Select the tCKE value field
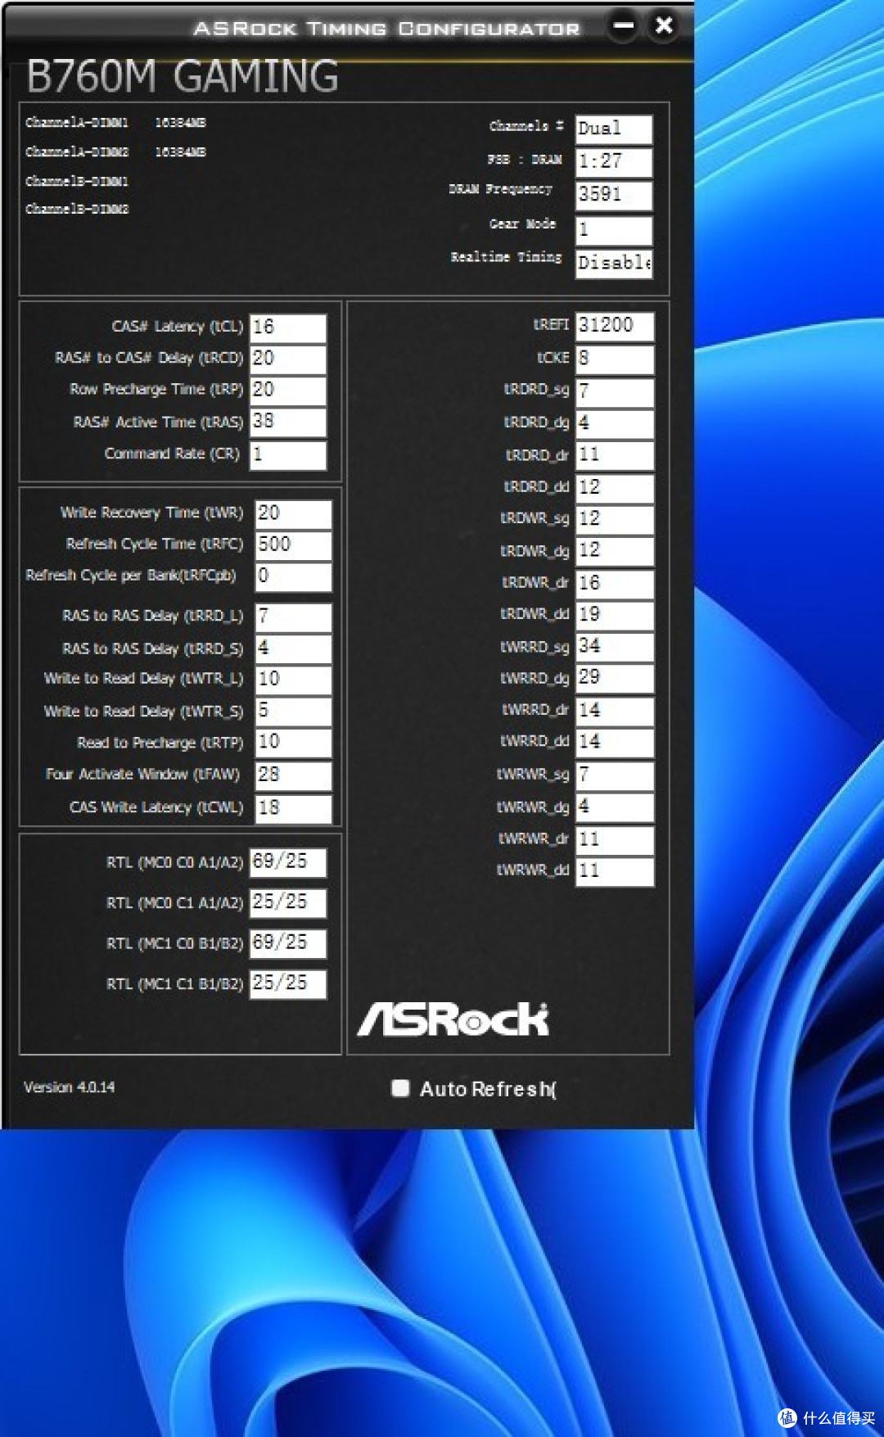This screenshot has height=1437, width=884. tap(615, 359)
